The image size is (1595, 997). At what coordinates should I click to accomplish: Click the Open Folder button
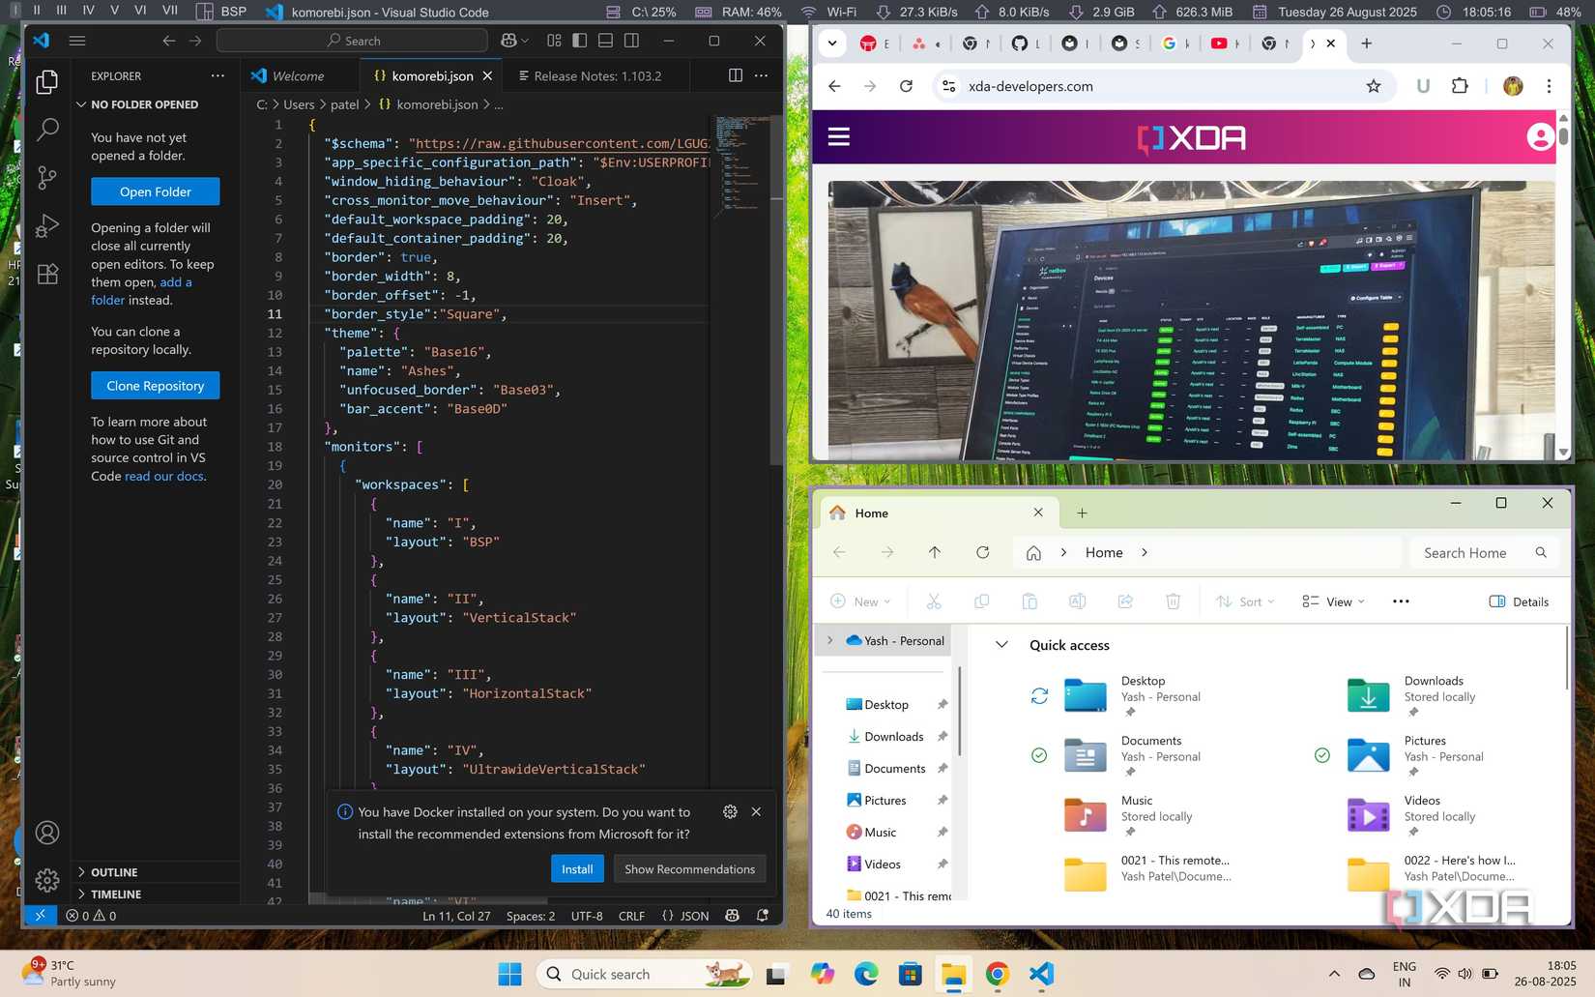click(155, 191)
